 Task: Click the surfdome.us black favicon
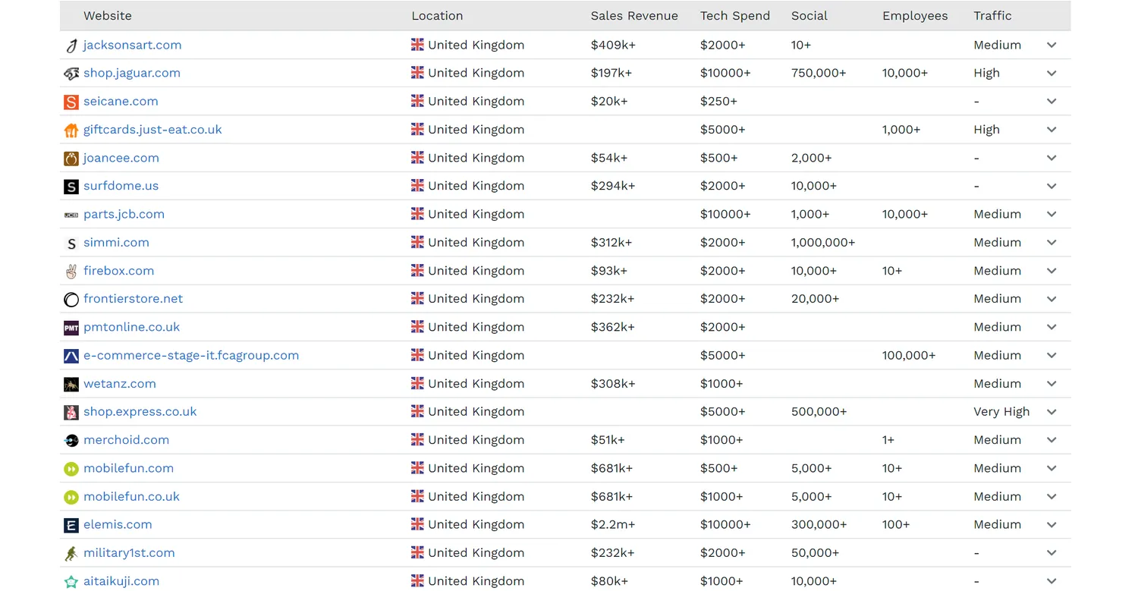click(x=71, y=187)
